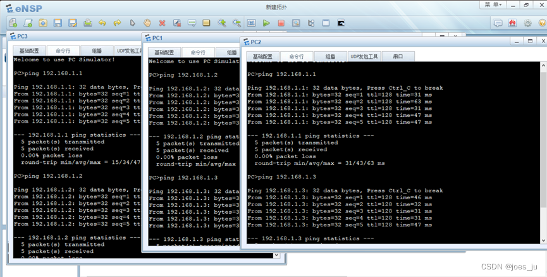Click the Show Grid icon

pyautogui.click(x=326, y=23)
